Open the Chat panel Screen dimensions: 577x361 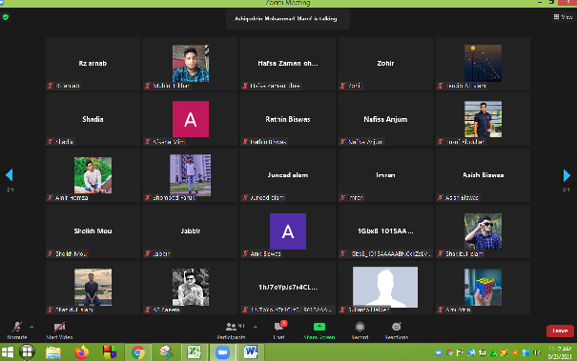pos(279,331)
